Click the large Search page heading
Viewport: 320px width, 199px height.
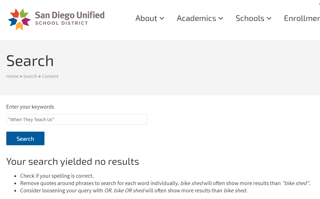[30, 61]
